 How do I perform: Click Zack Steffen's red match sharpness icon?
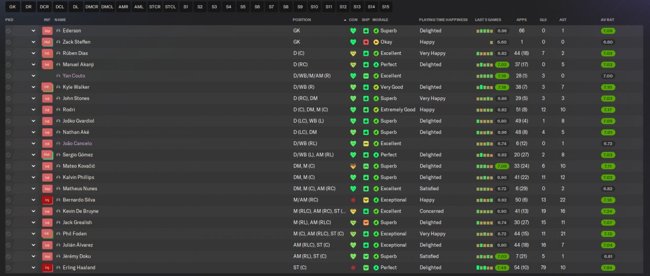(x=366, y=42)
